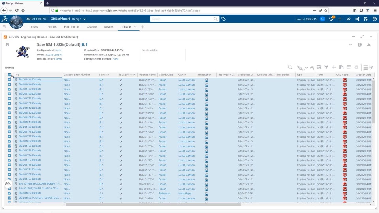Click the reservation lock in first BM-201814 row
Viewport: 379px width, 213px height.
(206, 80)
